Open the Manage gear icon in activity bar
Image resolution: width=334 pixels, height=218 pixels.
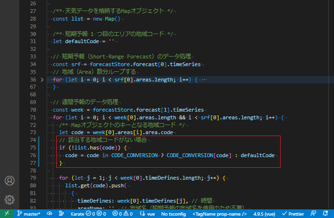[x=10, y=199]
